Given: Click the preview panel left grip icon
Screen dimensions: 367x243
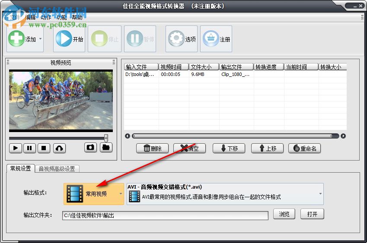Looking at the screenshot, I should (x=8, y=62).
